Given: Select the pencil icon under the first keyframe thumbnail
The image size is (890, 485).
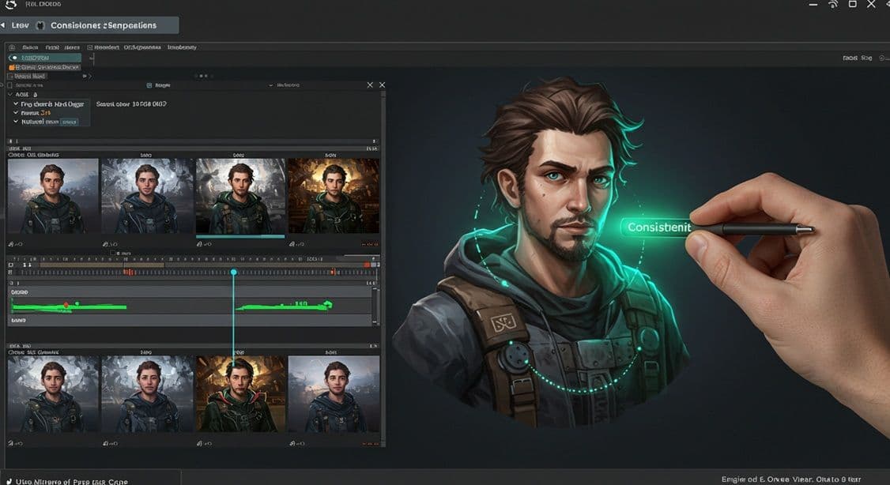Looking at the screenshot, I should coord(11,243).
